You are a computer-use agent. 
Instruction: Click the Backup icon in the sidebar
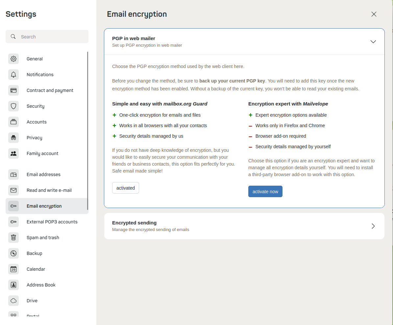pos(13,253)
